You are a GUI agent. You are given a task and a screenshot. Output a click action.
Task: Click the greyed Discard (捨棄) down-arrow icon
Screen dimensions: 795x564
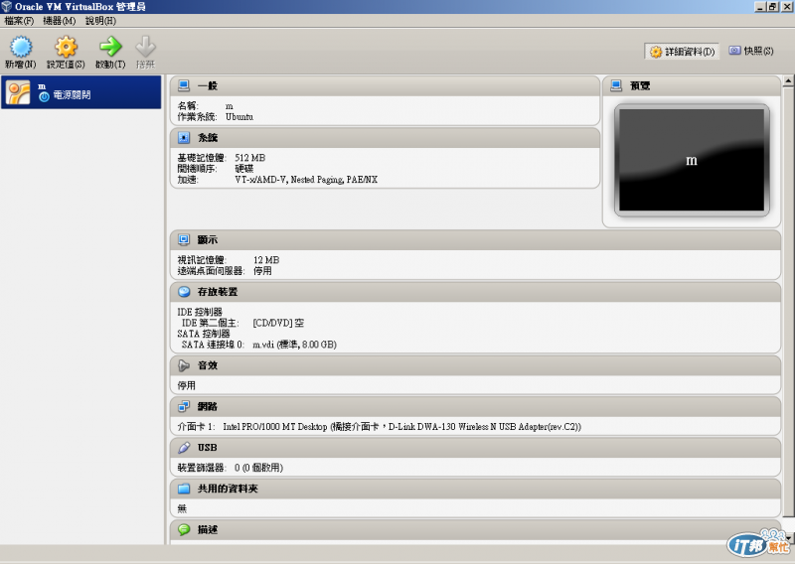point(145,47)
